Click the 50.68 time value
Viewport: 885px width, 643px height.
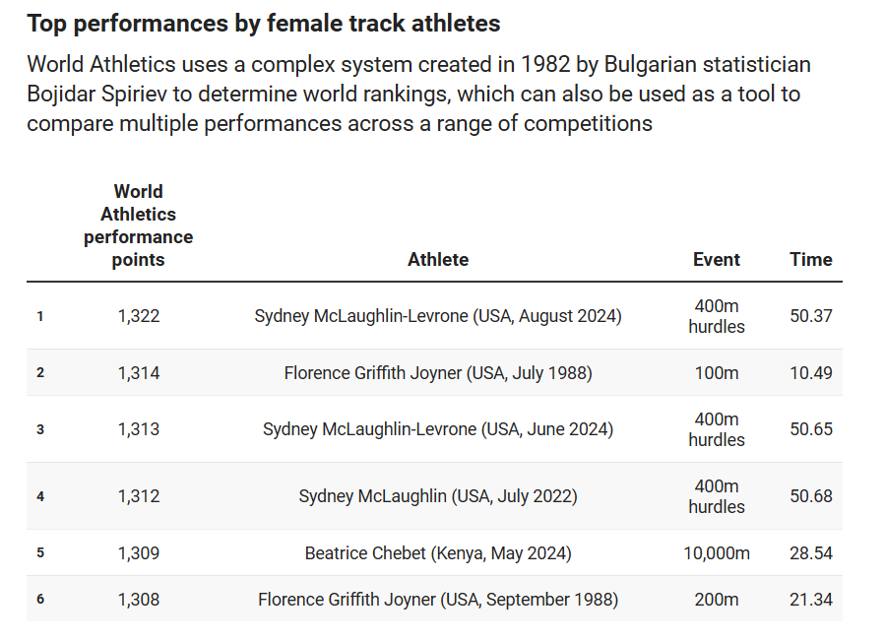(810, 496)
